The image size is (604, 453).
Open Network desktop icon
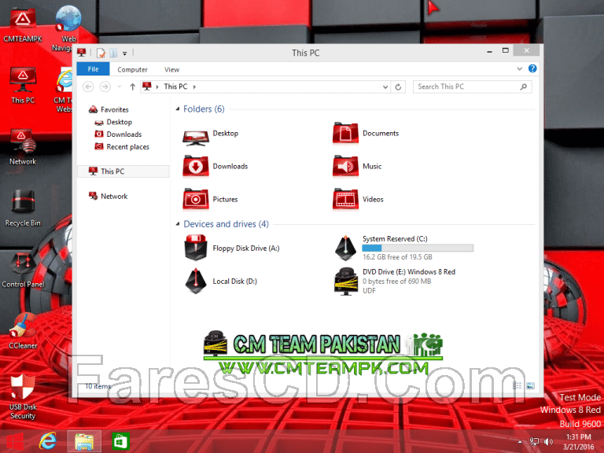23,148
